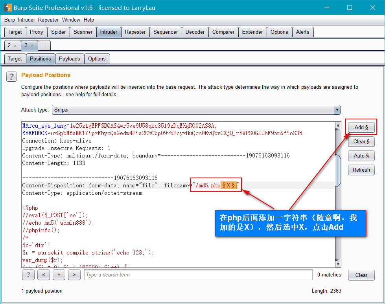Switch to the main Target tab

coord(15,32)
